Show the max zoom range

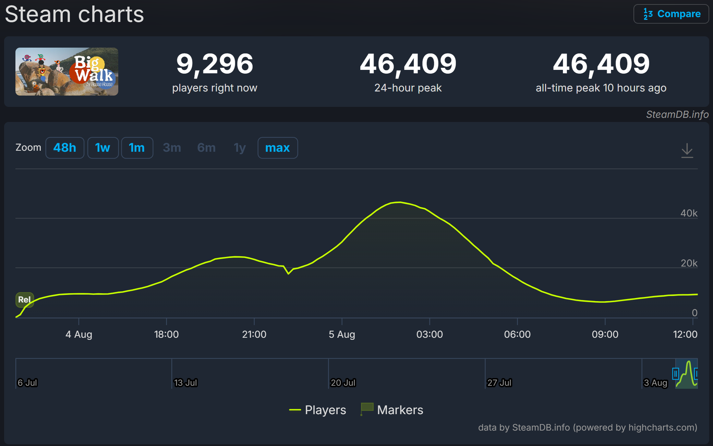pos(278,148)
